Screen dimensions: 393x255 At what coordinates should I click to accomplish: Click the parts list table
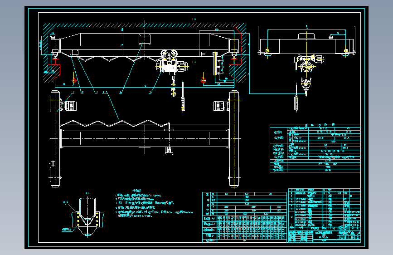coord(325,209)
